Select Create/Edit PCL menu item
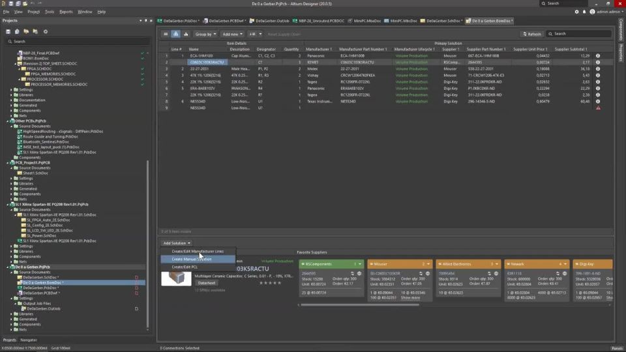The image size is (626, 352). pos(198,267)
